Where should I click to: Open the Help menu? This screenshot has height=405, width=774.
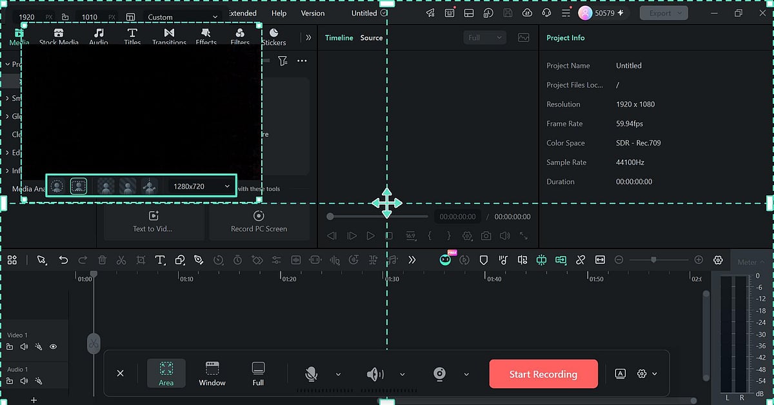point(279,13)
